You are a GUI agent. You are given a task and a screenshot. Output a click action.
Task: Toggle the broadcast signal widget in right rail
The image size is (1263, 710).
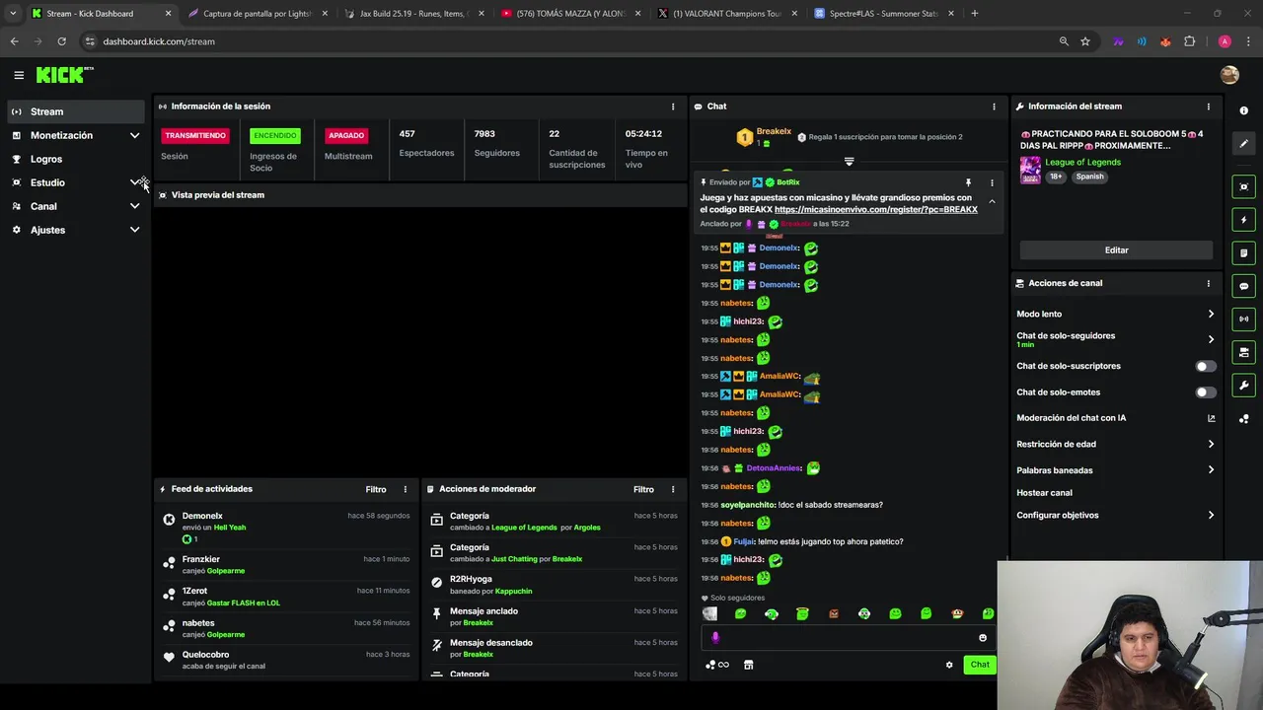(1243, 319)
